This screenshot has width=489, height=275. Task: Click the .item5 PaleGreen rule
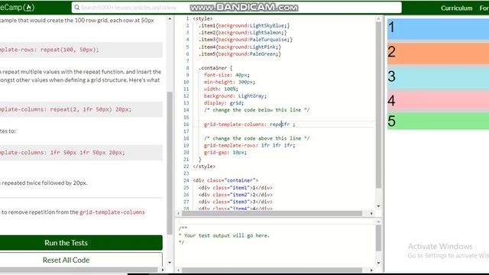click(239, 54)
